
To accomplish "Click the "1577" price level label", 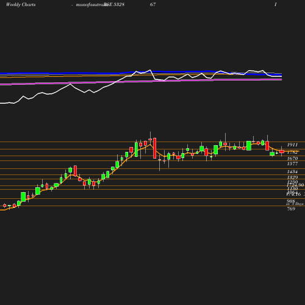I will pyautogui.click(x=292, y=163).
